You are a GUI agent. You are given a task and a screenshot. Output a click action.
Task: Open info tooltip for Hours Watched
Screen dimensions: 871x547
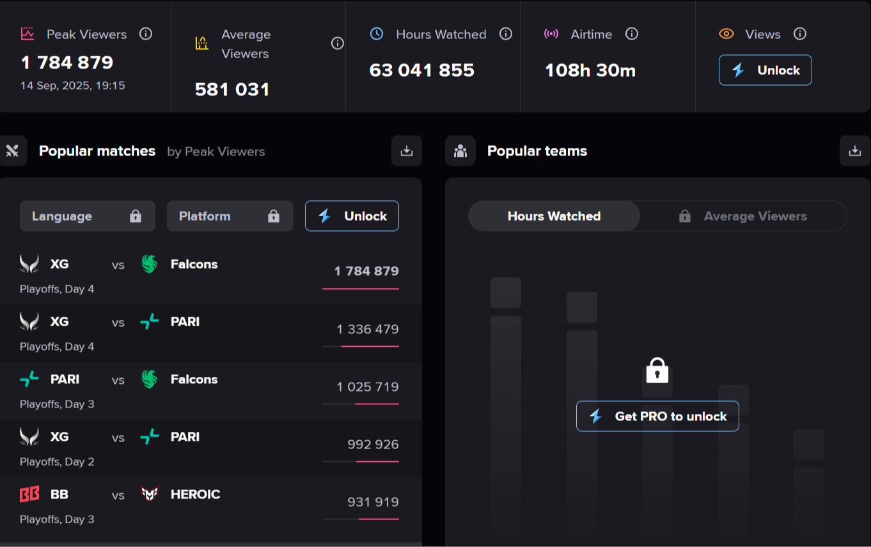click(506, 34)
